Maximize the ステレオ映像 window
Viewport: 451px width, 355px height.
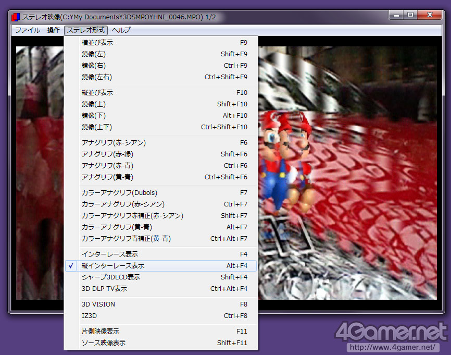(x=410, y=15)
